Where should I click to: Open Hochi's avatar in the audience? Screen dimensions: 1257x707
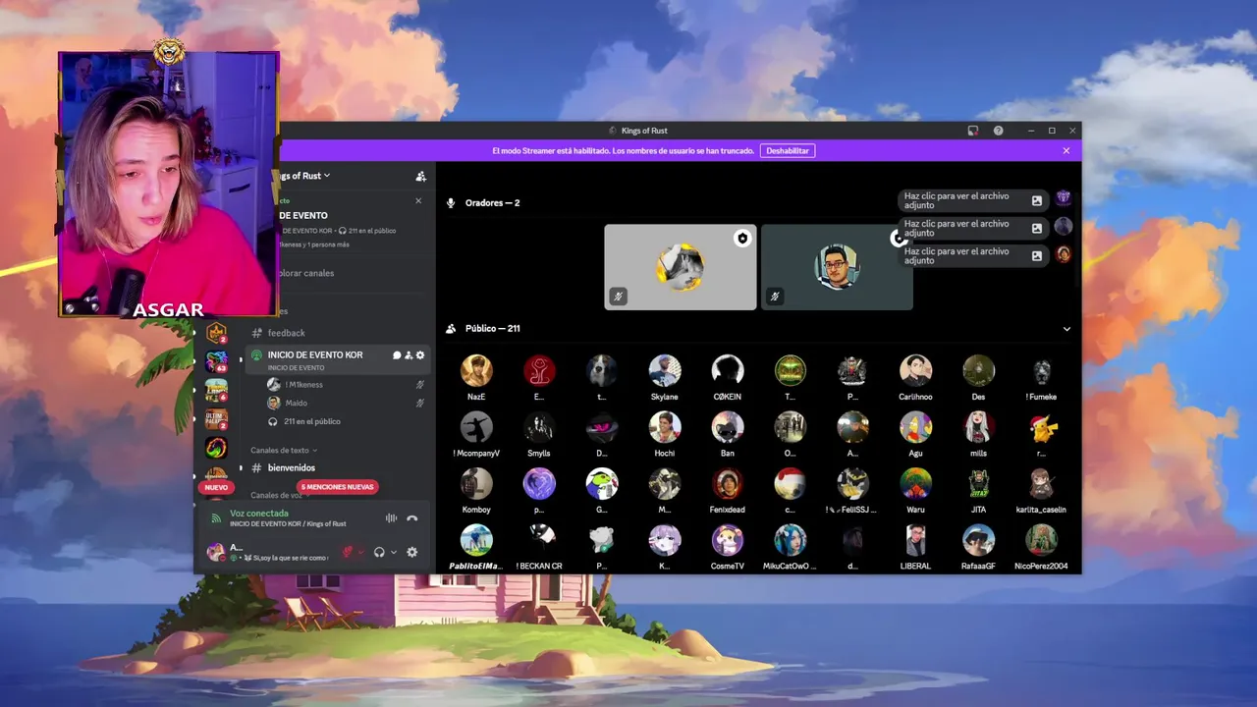[x=665, y=427]
